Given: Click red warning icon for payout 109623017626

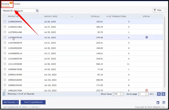Looking at the screenshot, I should click(147, 90).
